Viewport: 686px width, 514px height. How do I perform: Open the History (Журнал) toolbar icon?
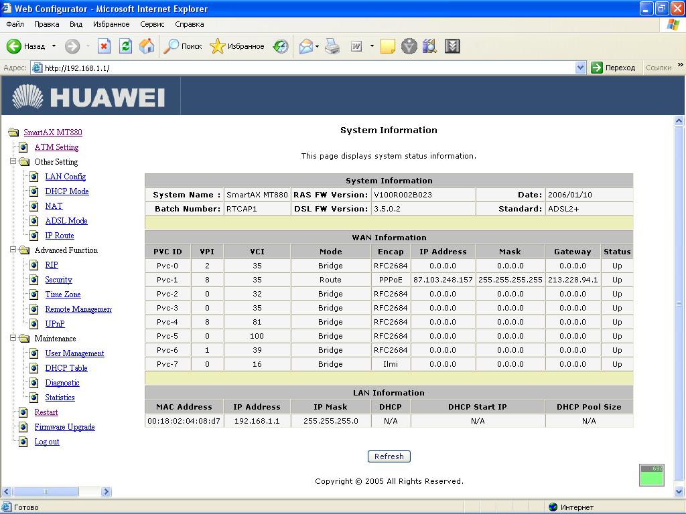pos(281,46)
